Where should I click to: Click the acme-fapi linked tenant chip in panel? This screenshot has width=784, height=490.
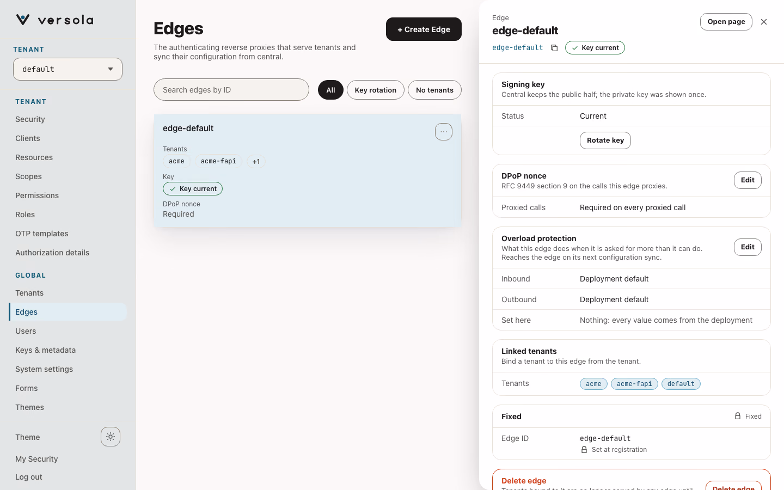click(634, 384)
